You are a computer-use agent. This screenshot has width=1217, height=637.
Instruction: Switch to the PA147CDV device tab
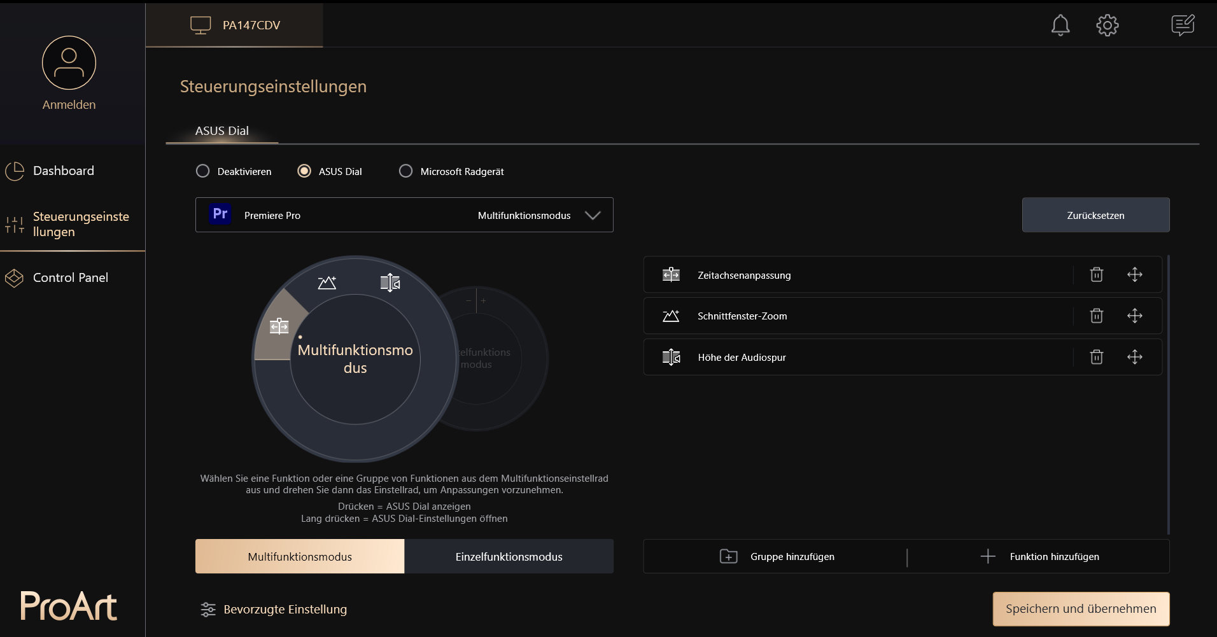coord(234,25)
